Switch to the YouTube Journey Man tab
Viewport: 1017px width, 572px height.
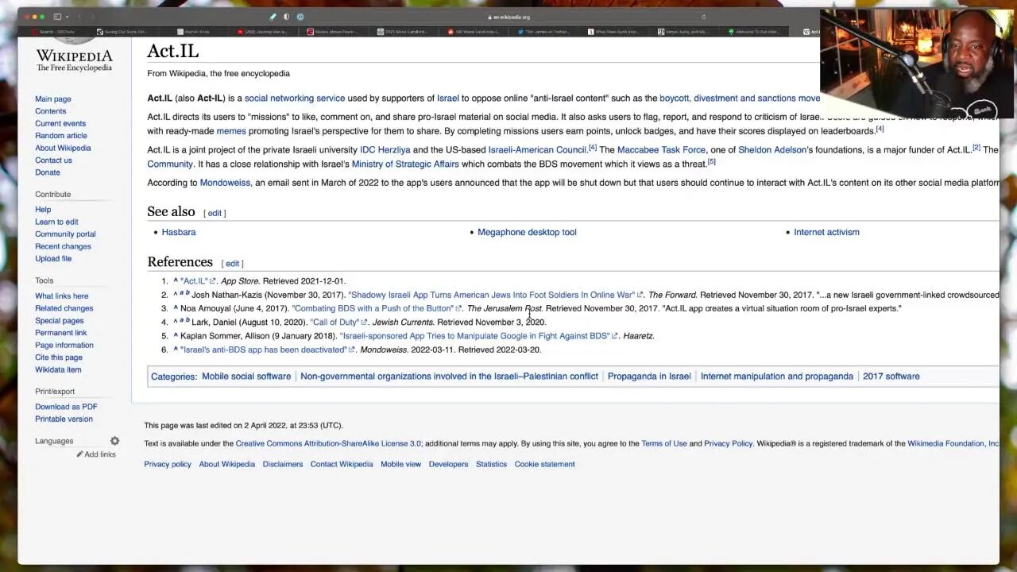[x=262, y=32]
